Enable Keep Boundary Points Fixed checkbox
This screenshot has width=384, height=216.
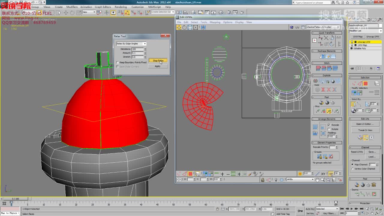point(118,62)
